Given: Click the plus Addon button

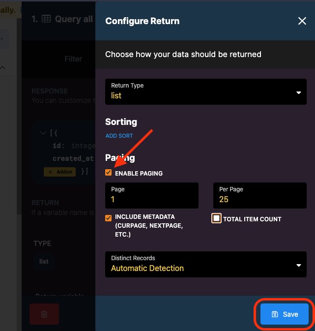Looking at the screenshot, I should [x=59, y=172].
